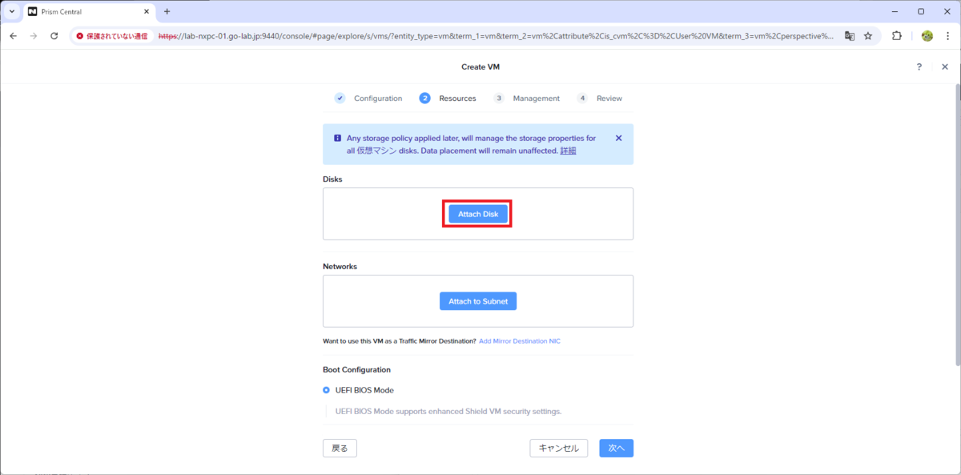This screenshot has height=475, width=961.
Task: Open a new browser tab
Action: click(167, 11)
